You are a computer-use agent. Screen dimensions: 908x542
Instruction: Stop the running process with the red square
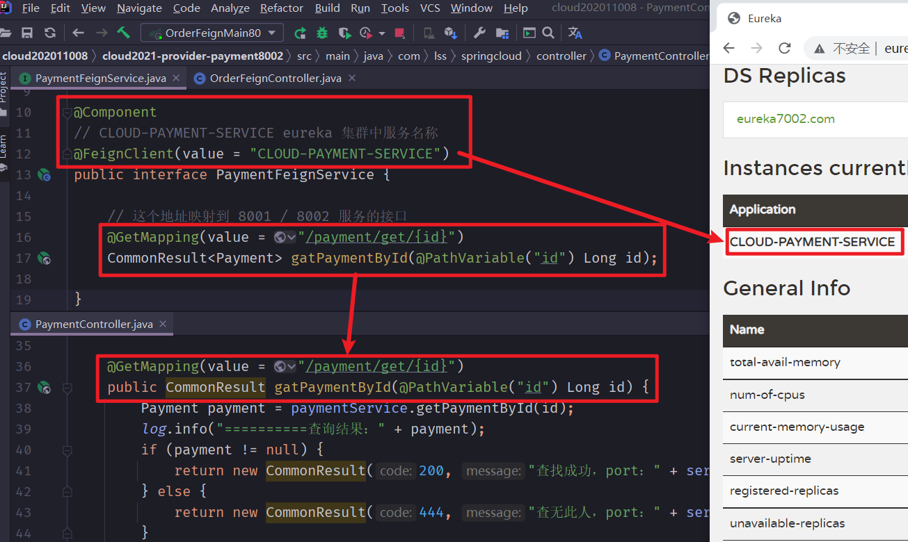click(399, 33)
